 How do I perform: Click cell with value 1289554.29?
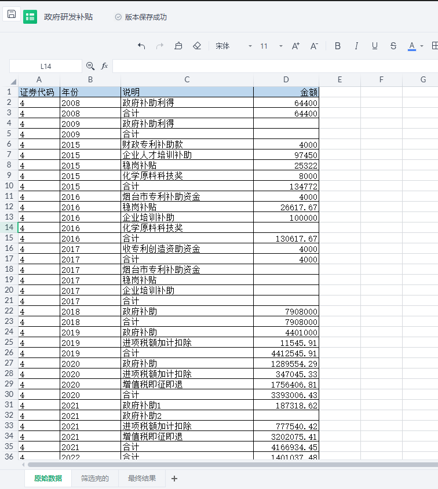(x=286, y=363)
